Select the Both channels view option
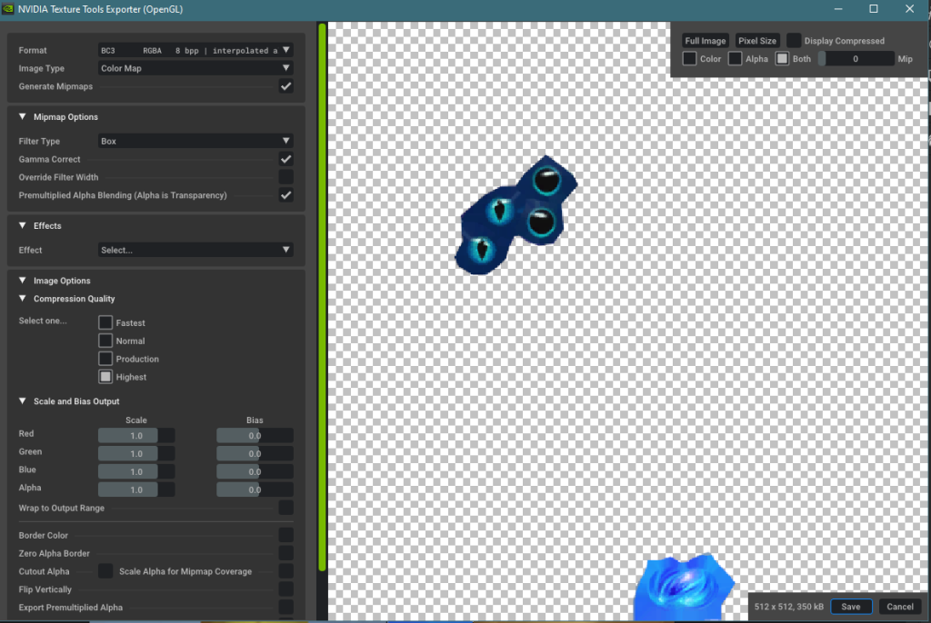 [782, 58]
